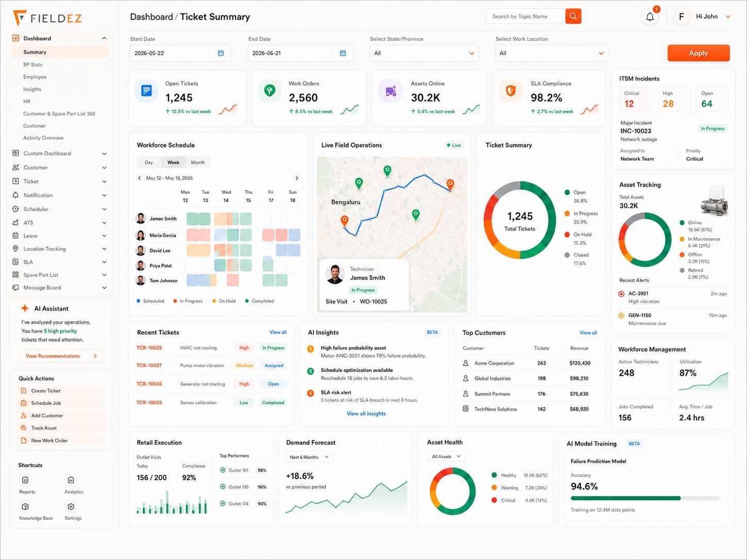Open the Knowledge Base shortcut icon
The width and height of the screenshot is (747, 560).
(25, 506)
